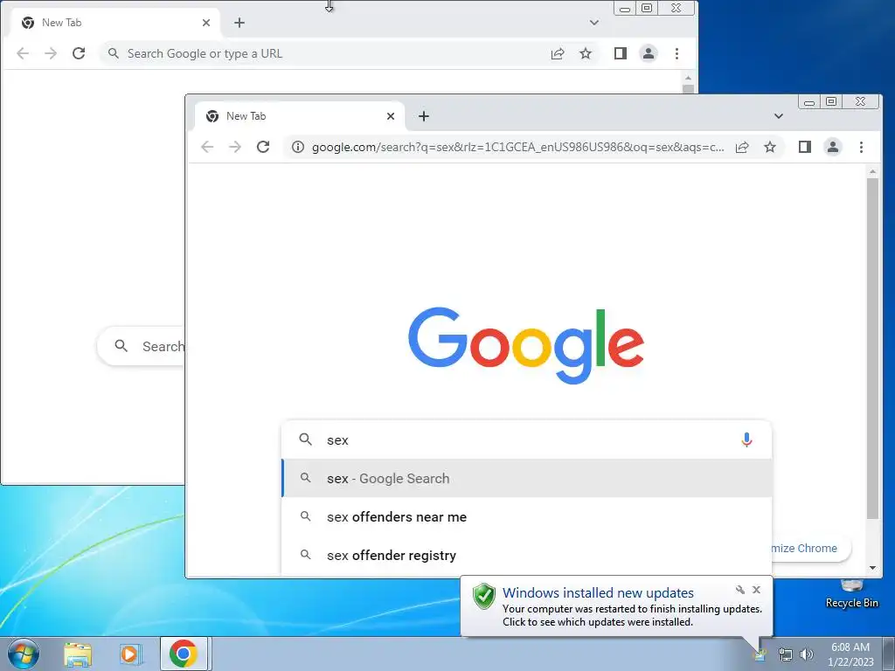
Task: Open the 'Windows installed new updates' notification
Action: [x=616, y=606]
